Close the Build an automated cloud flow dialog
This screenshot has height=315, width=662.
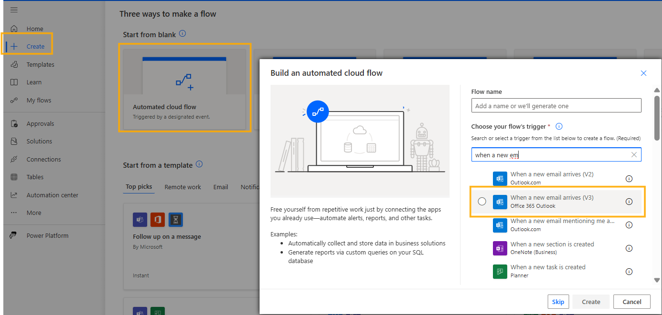[643, 73]
